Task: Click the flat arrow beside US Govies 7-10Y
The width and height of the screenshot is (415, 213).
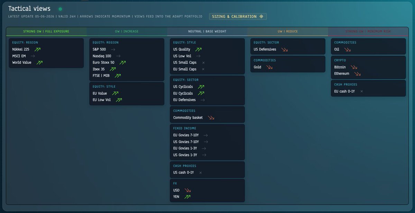Action: (x=206, y=142)
